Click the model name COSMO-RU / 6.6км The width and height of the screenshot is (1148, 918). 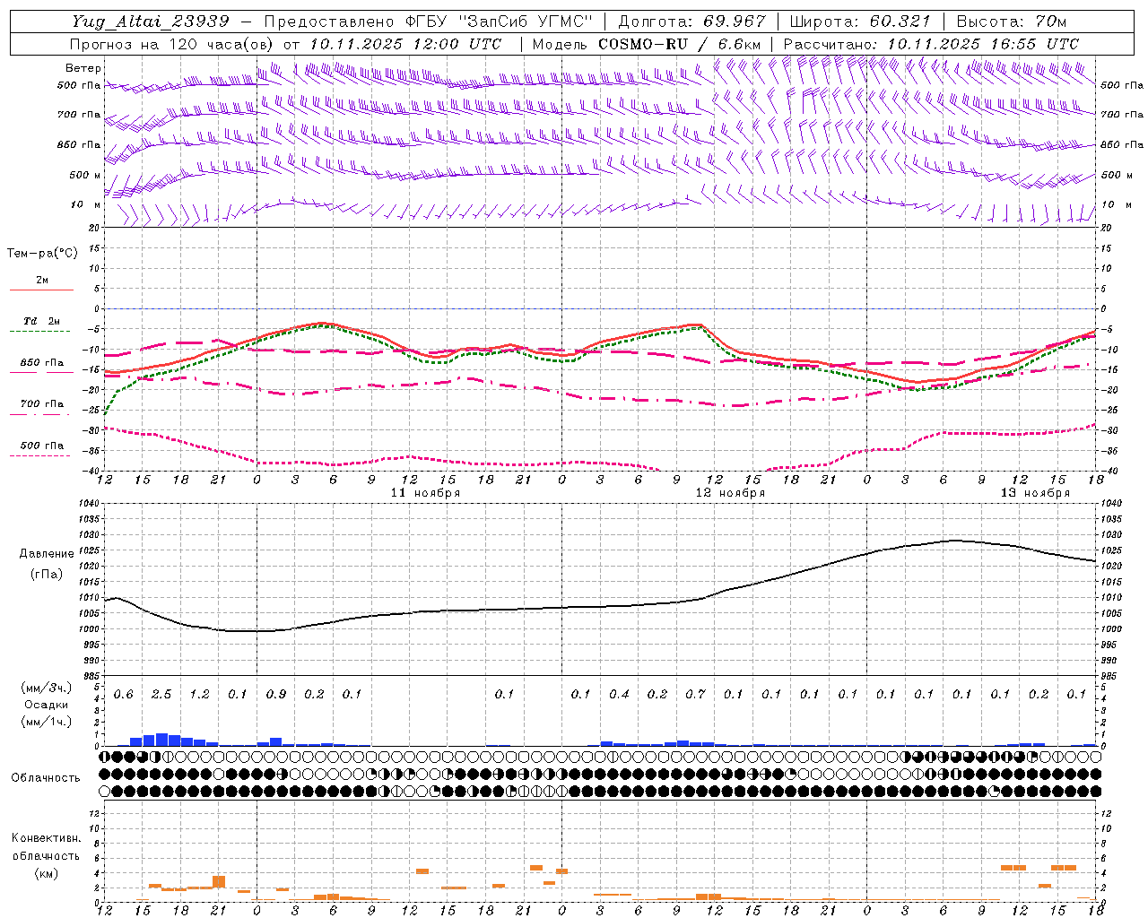click(680, 44)
